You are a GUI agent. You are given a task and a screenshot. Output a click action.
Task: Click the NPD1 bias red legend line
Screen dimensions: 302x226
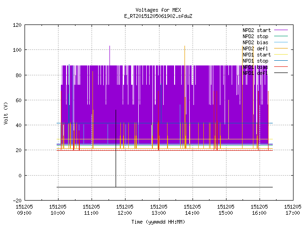pyautogui.click(x=281, y=67)
